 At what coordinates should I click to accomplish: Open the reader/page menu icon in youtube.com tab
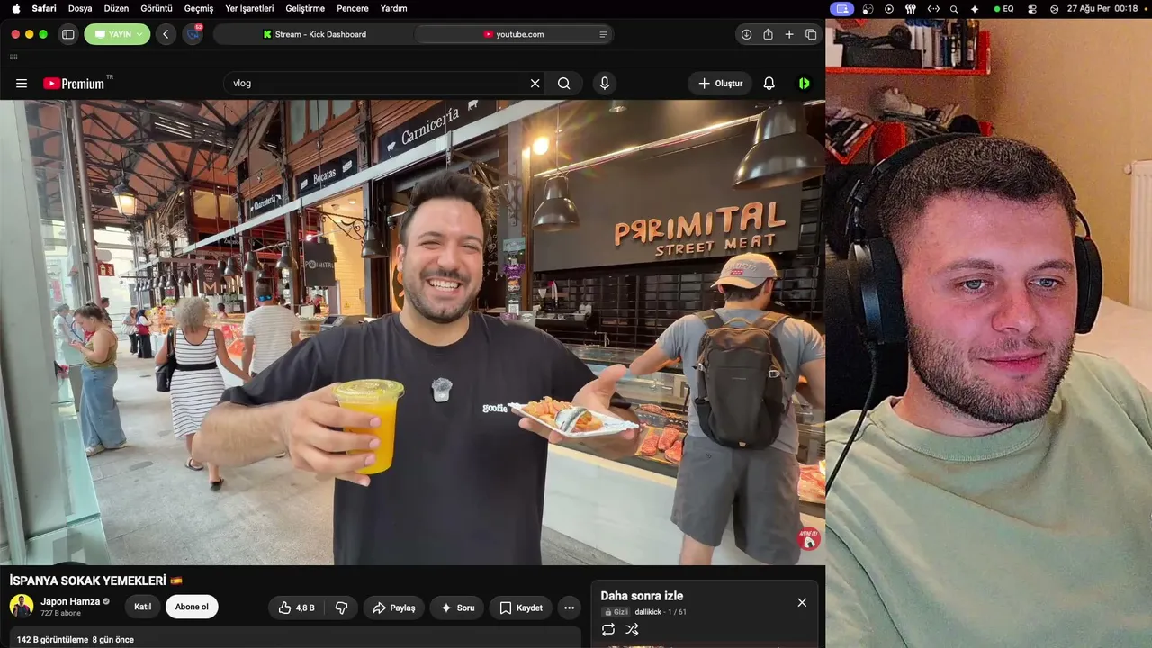tap(603, 34)
